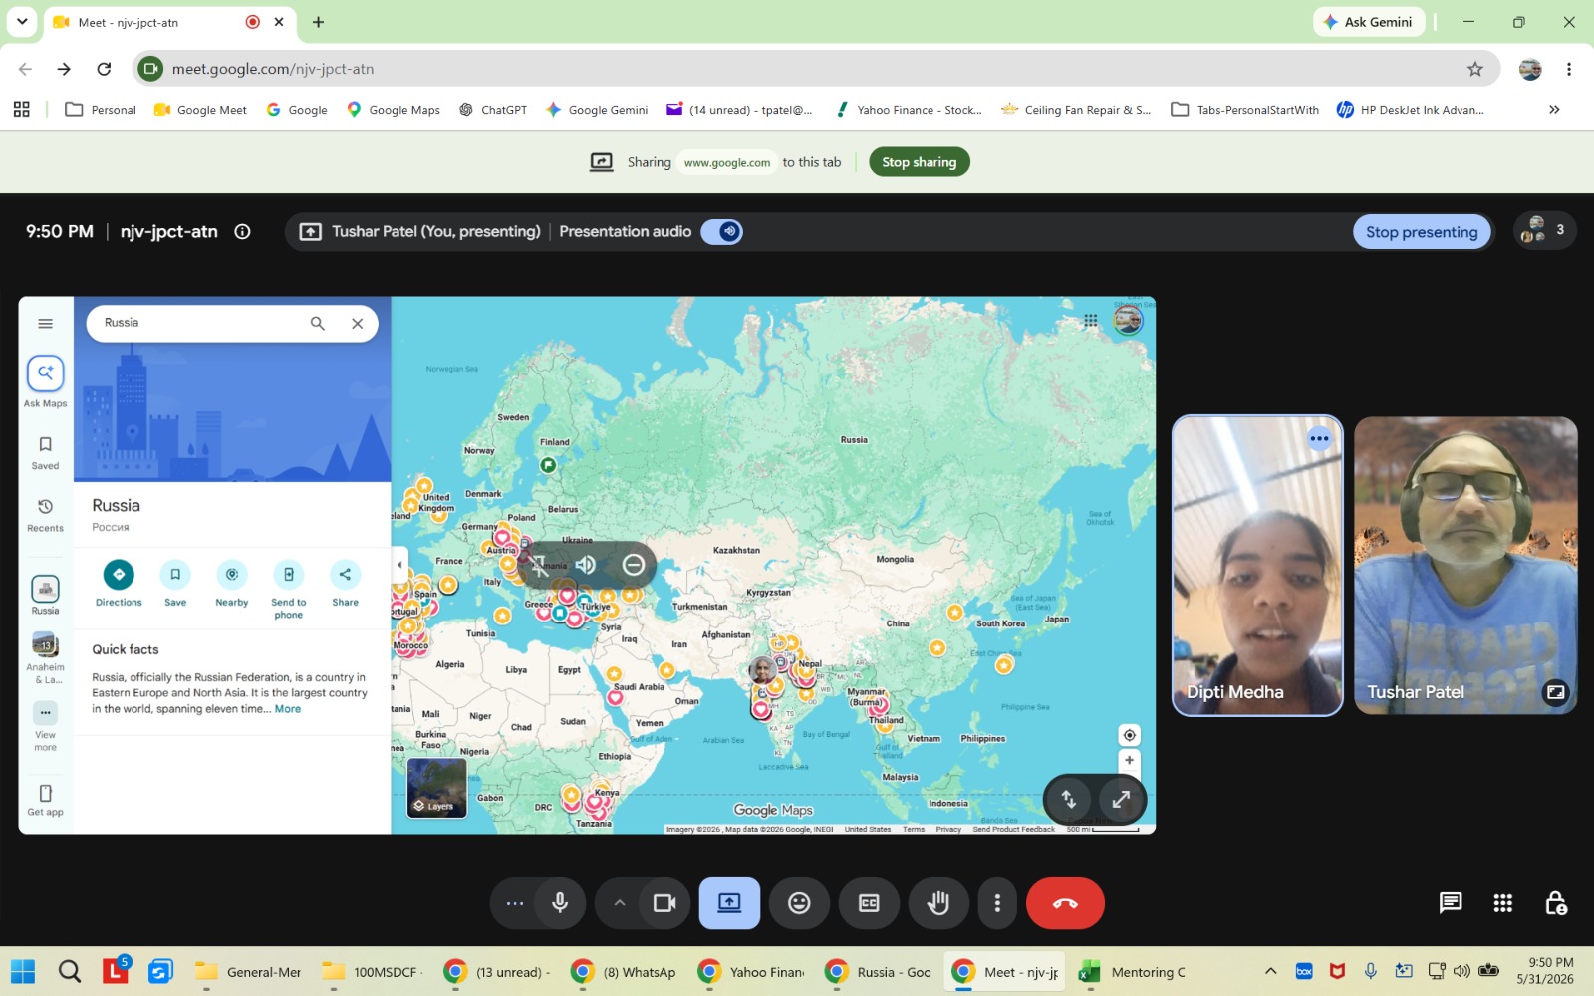Open Recents in the Maps sidebar
The height and width of the screenshot is (996, 1594).
click(46, 515)
